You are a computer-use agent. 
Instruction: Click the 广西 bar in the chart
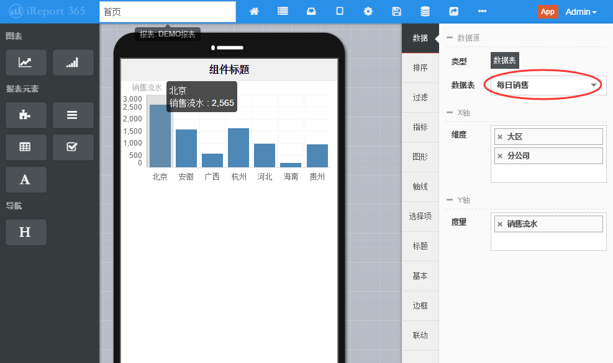tap(212, 160)
